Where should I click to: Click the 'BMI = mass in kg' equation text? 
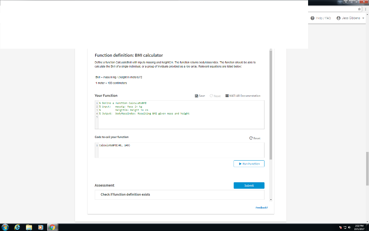coord(119,77)
